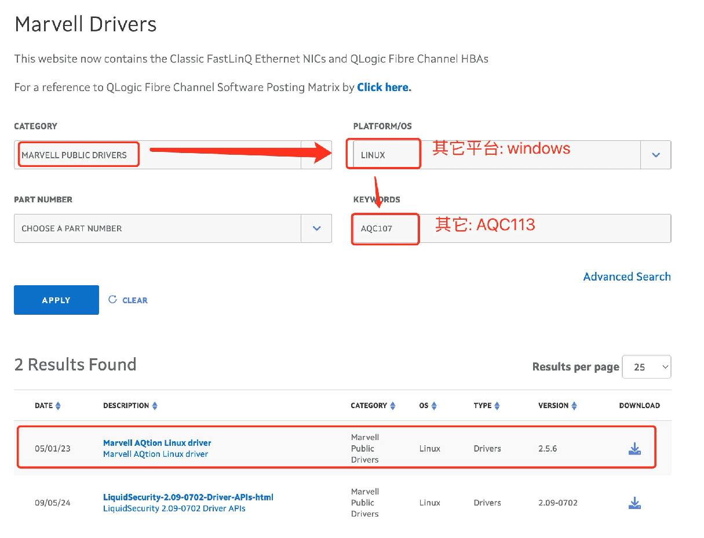Click the 'Choose a Part Number' text

coord(72,228)
